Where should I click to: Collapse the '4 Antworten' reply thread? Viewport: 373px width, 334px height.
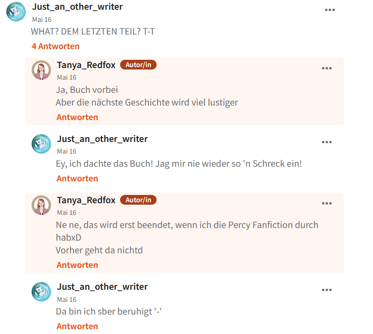coord(55,46)
